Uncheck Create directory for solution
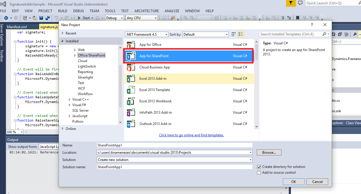361x194 pixels. pos(259,167)
